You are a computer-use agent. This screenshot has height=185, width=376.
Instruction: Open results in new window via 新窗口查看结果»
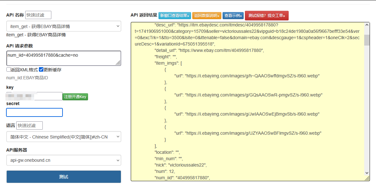point(174,15)
